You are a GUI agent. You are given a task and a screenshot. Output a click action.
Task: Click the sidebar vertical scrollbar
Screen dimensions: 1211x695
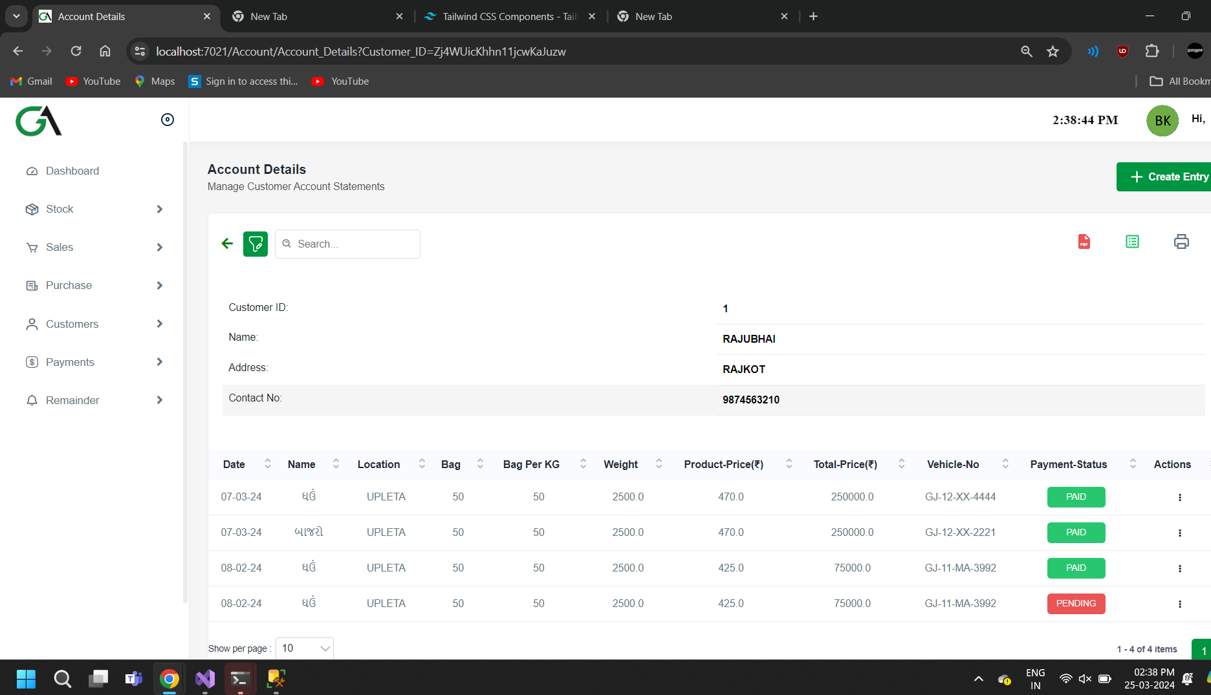tap(186, 372)
